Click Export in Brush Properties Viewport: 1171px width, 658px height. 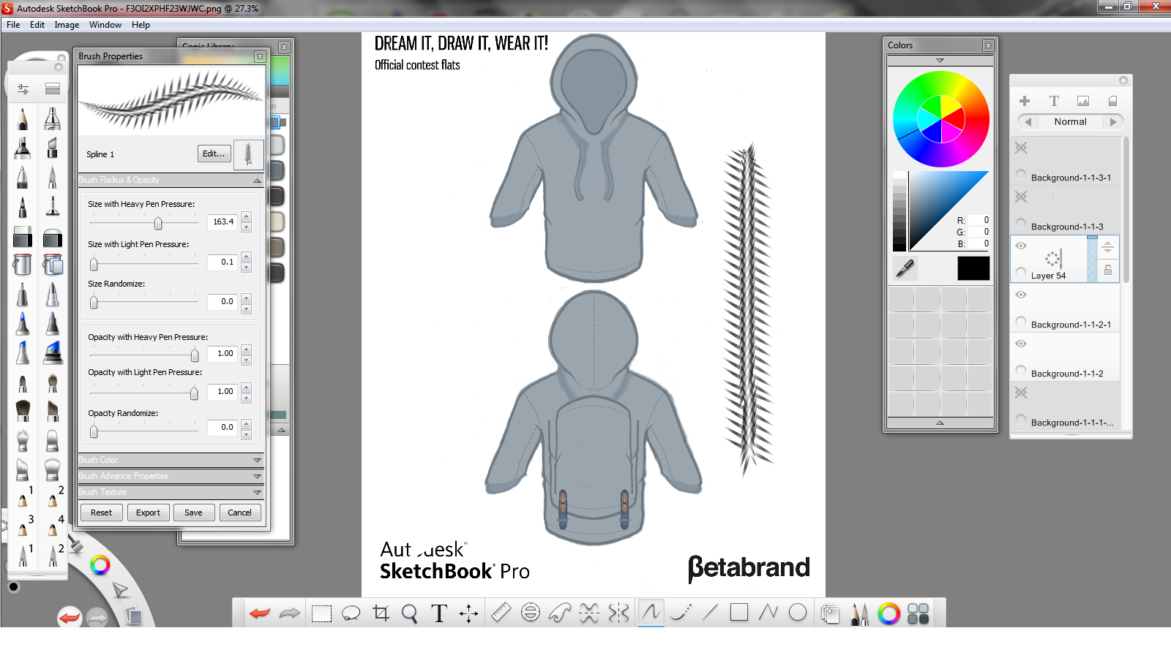(148, 513)
